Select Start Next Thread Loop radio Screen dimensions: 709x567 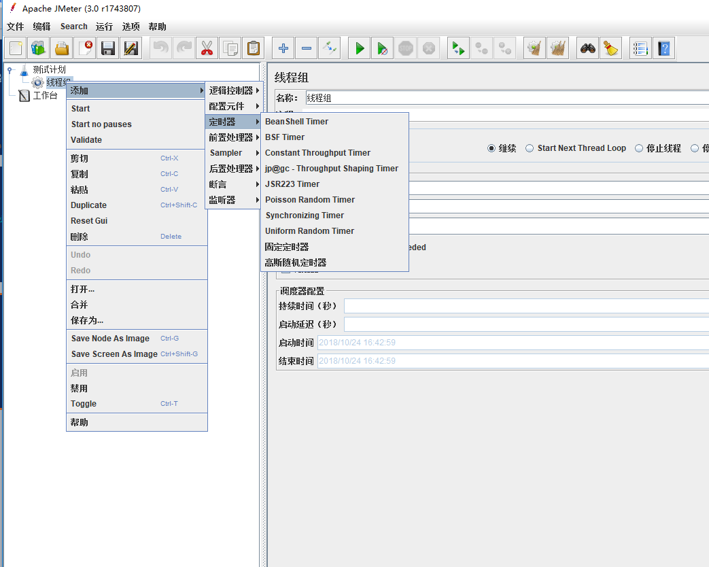(530, 148)
